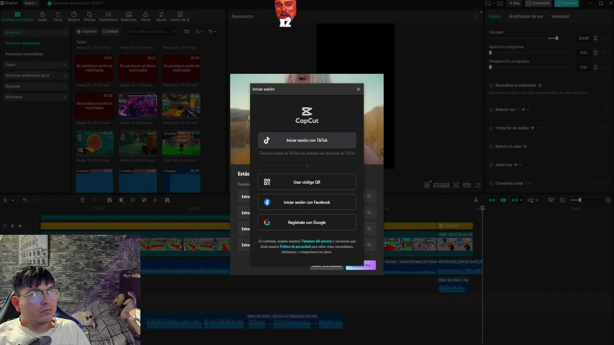Image resolution: width=614 pixels, height=345 pixels.
Task: Click the 9:16 aspect ratio icon in player
Action: [466, 185]
